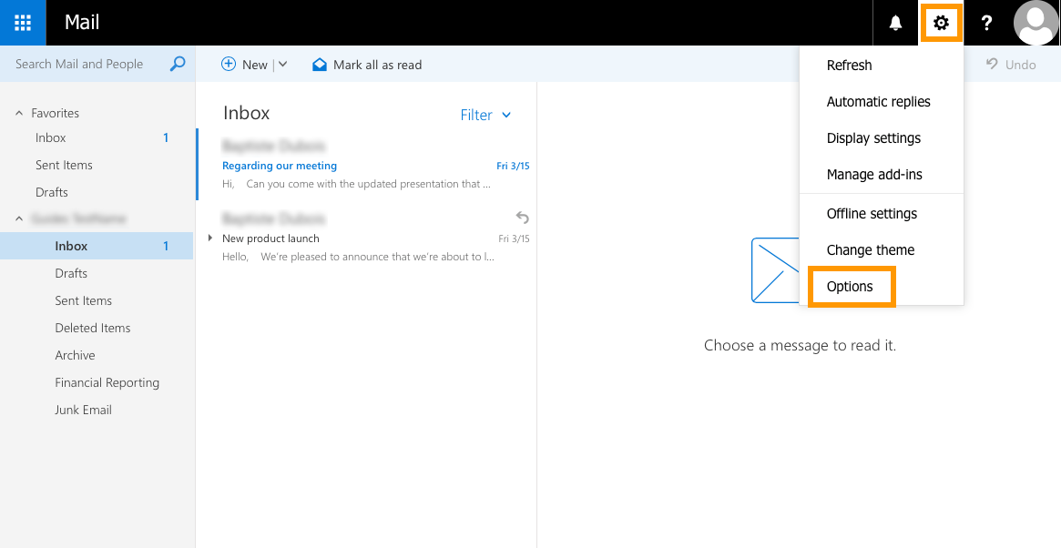
Task: Open the profile avatar picture
Action: pyautogui.click(x=1035, y=22)
